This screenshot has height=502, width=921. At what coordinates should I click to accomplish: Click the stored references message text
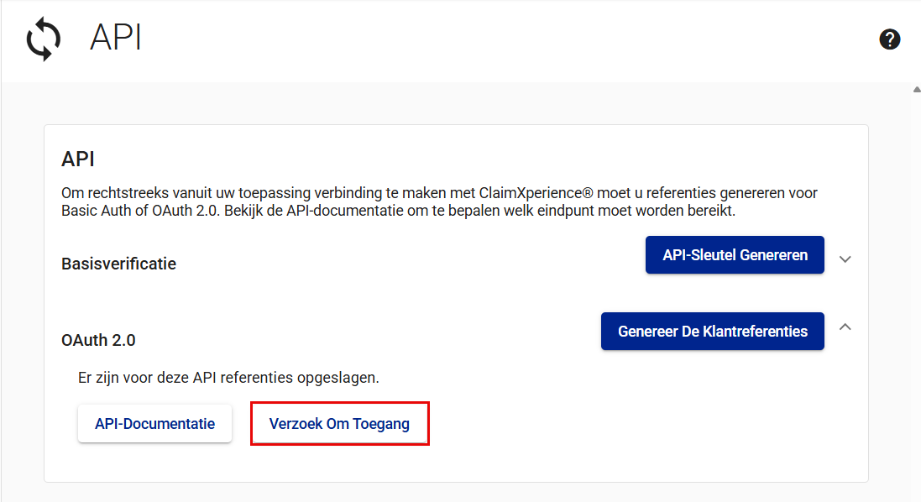pyautogui.click(x=228, y=378)
